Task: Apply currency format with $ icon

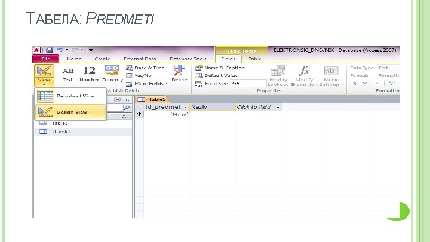Action: (355, 84)
